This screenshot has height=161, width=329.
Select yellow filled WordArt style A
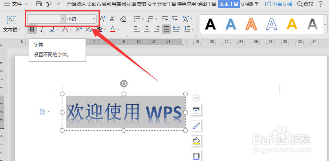pos(292,24)
